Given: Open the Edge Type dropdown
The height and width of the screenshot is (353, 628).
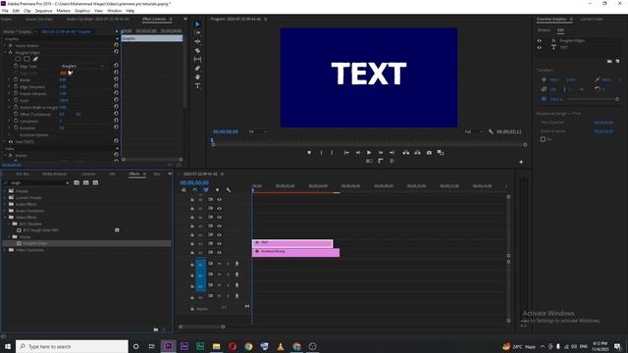Looking at the screenshot, I should click(82, 66).
